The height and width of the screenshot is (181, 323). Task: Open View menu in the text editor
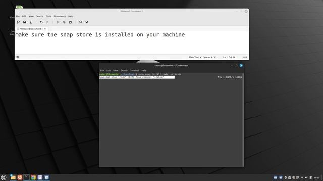[x=31, y=16]
